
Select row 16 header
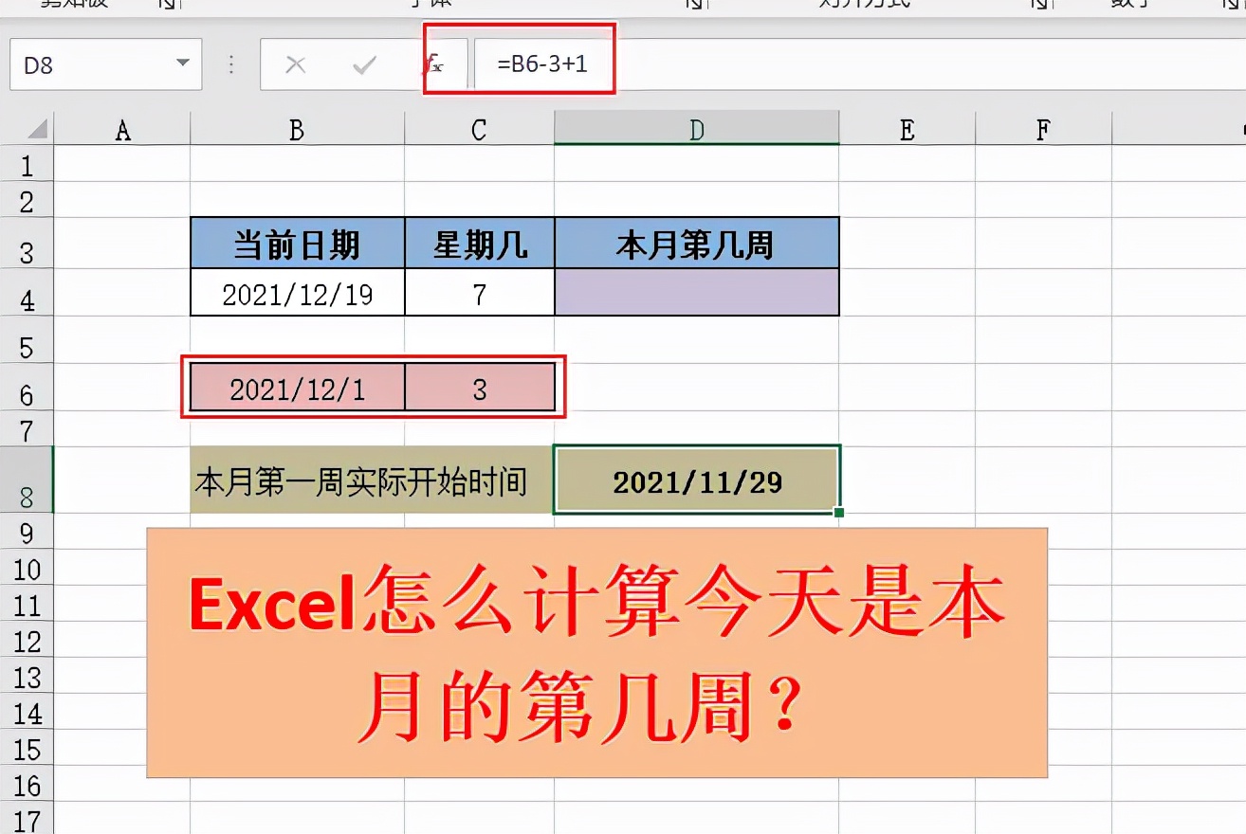(27, 785)
